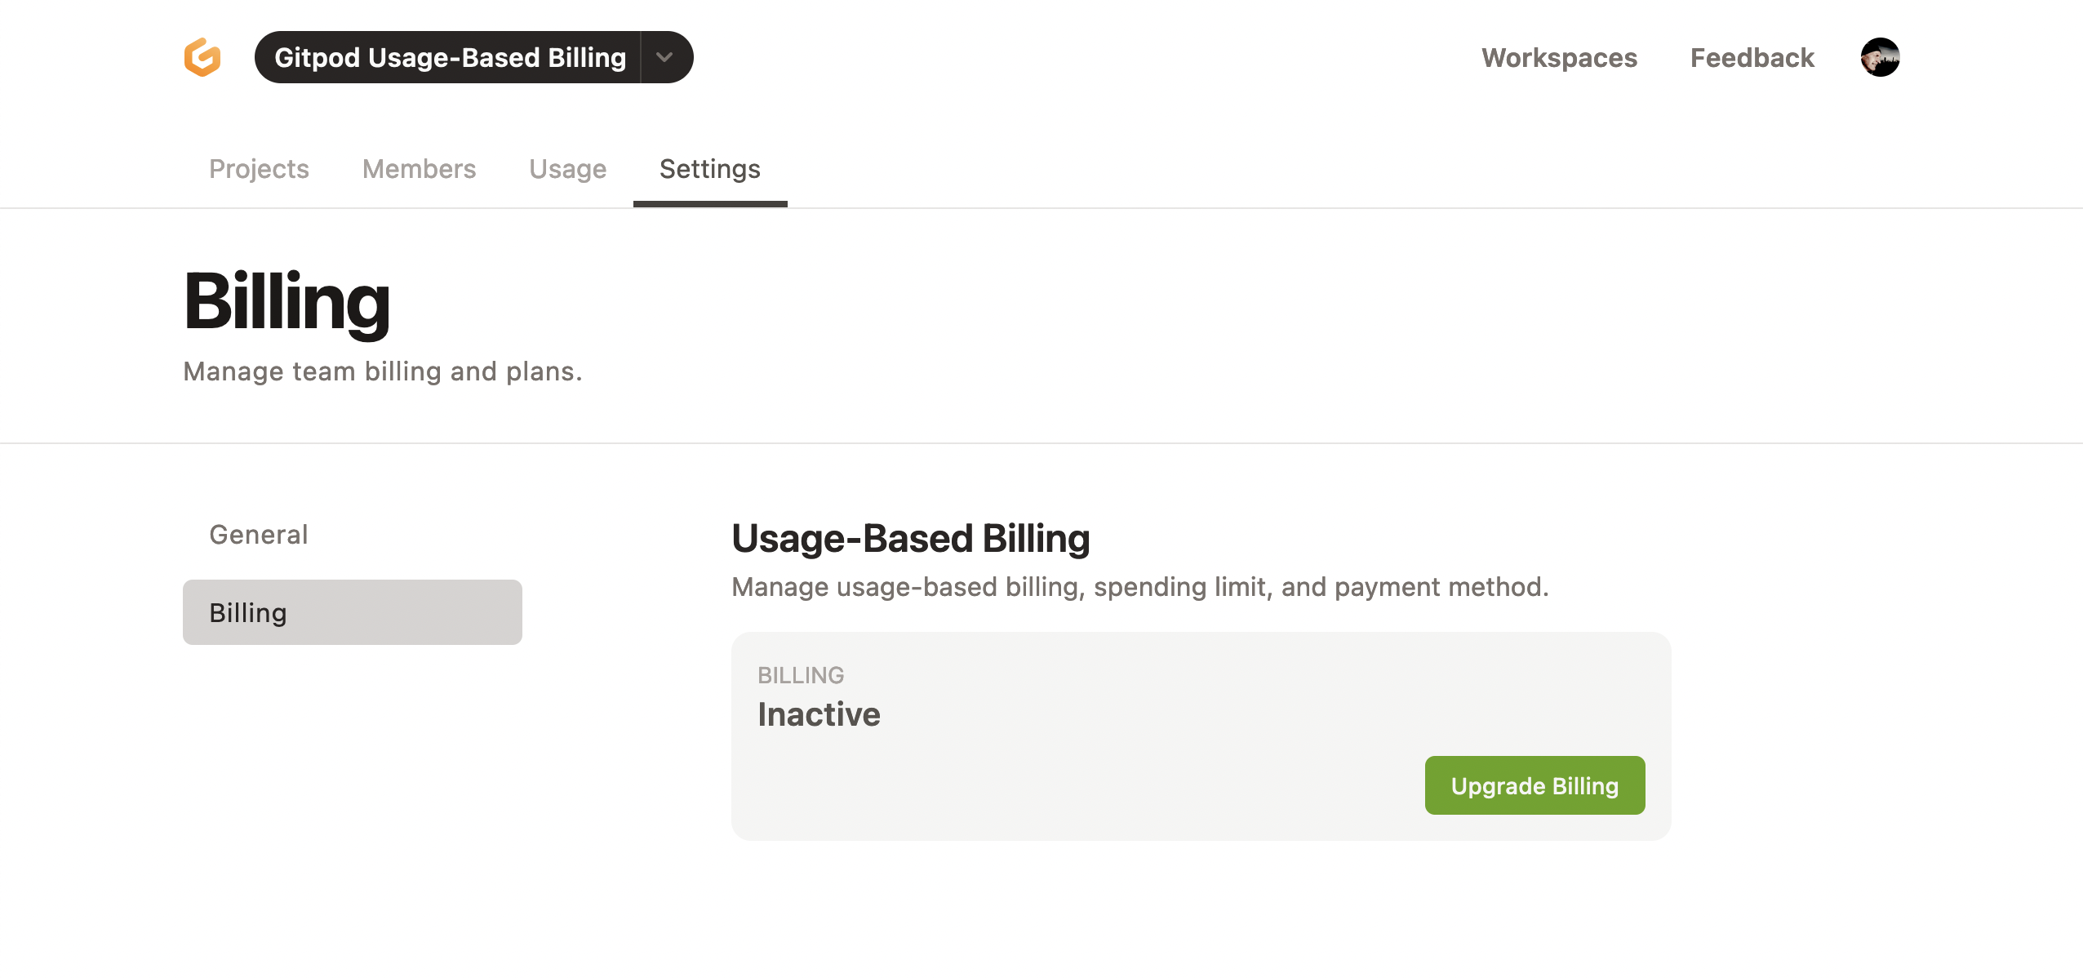Open the Workspaces page
2083x978 pixels.
(1559, 57)
